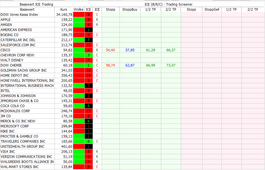The width and height of the screenshot is (265, 170).
Task: Select VISA INC row
Action: (8, 151)
